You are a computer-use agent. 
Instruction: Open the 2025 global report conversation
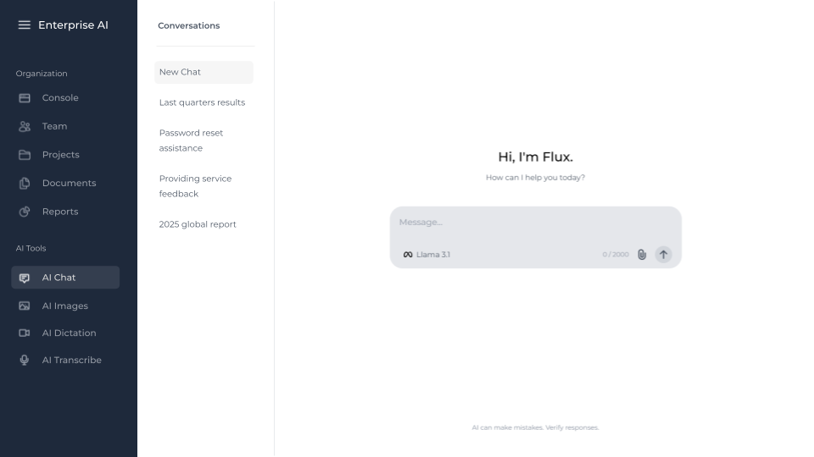[x=198, y=224]
